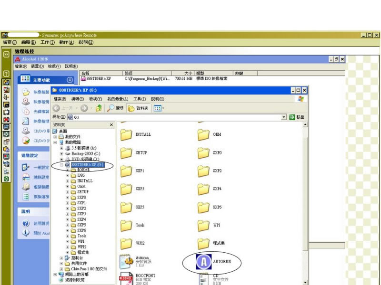Image resolution: width=381 pixels, height=285 pixels.
Task: Select the Tools folder icon in file list
Action: (126, 225)
